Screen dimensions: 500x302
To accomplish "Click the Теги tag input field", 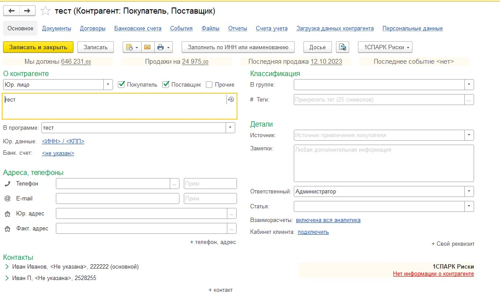I will coord(379,99).
